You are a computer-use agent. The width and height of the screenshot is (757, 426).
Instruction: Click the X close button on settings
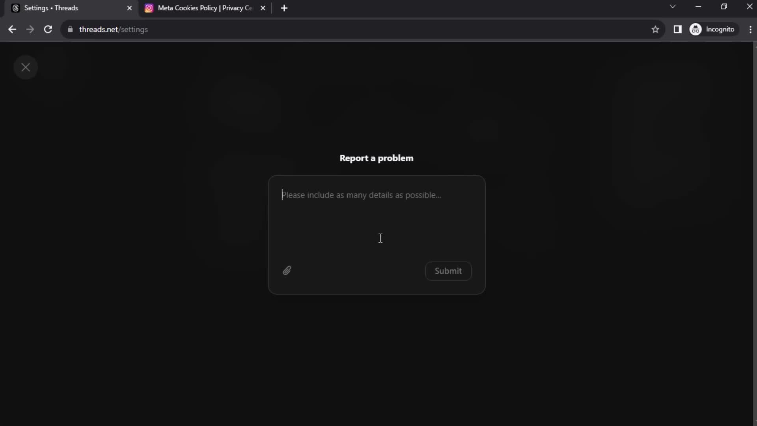coord(26,67)
